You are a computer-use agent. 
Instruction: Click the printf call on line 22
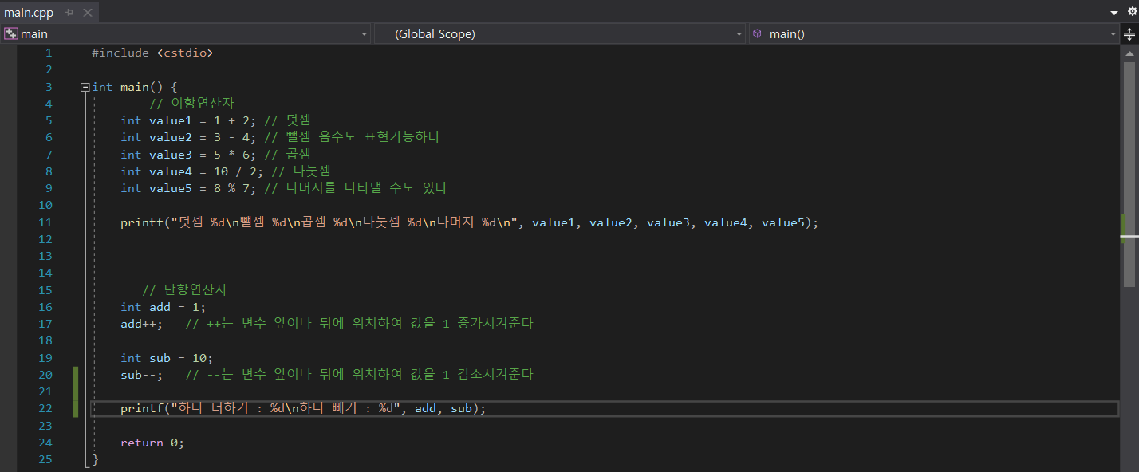(x=303, y=408)
